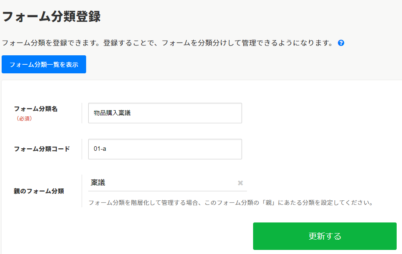402x254 pixels.
Task: Click the フォーム分類登録 page heading
Action: click(51, 17)
